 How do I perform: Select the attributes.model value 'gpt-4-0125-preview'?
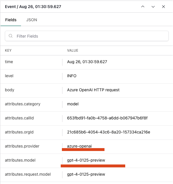point(86,160)
